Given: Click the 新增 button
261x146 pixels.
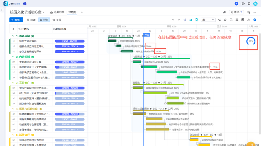Looking at the screenshot, I should (16, 20).
